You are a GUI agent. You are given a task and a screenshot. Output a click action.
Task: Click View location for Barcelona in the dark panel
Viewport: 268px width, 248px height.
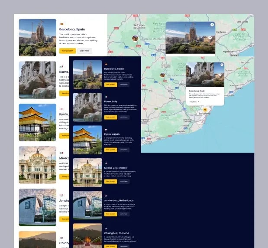(110, 85)
